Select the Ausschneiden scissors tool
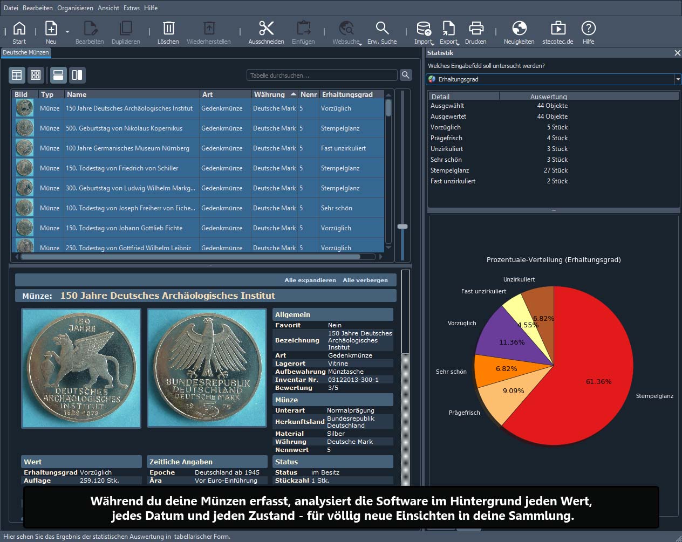The image size is (682, 542). 266,32
